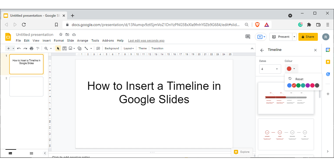
Task: Expand Present options arrow
Action: (x=294, y=37)
